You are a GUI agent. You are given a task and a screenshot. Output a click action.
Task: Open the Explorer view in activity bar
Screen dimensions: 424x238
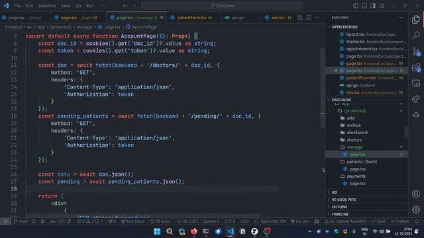pyautogui.click(x=416, y=19)
